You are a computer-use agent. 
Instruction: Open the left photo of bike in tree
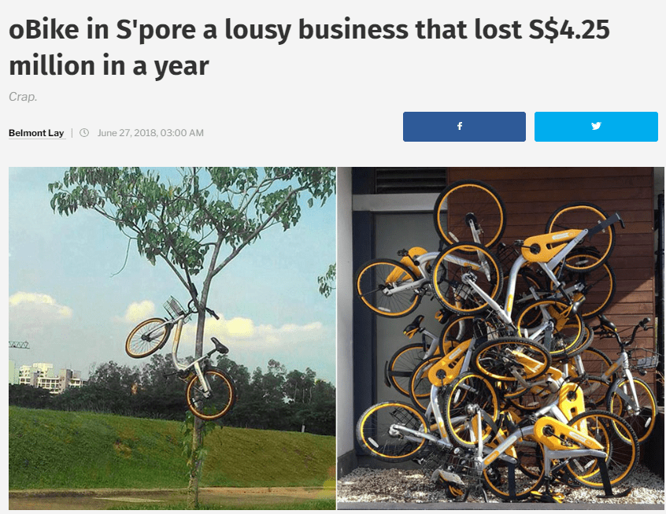[x=172, y=338]
